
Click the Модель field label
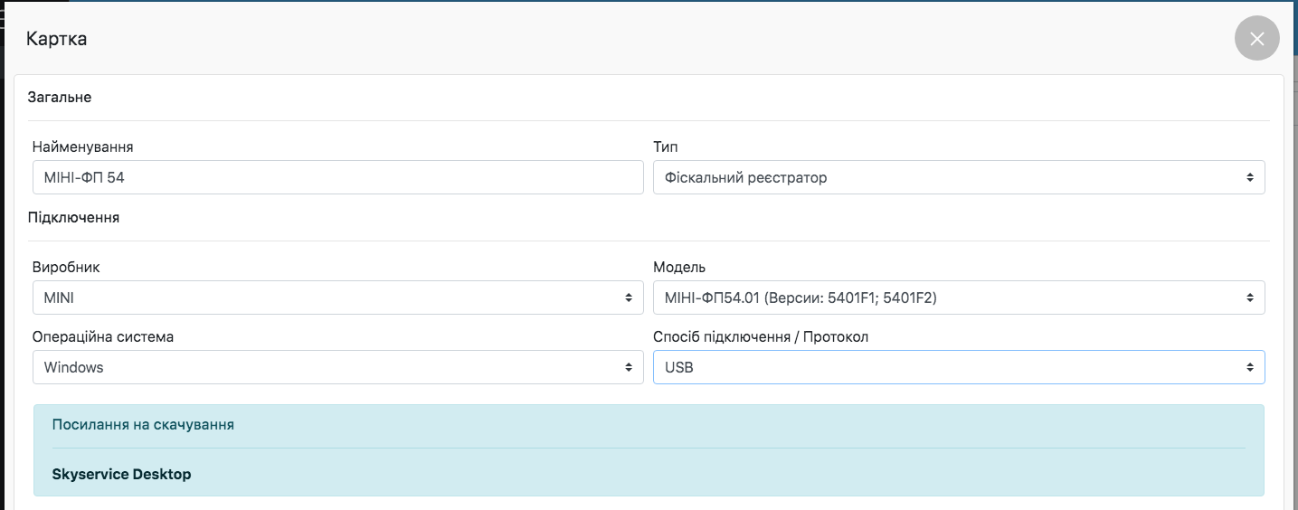[679, 267]
